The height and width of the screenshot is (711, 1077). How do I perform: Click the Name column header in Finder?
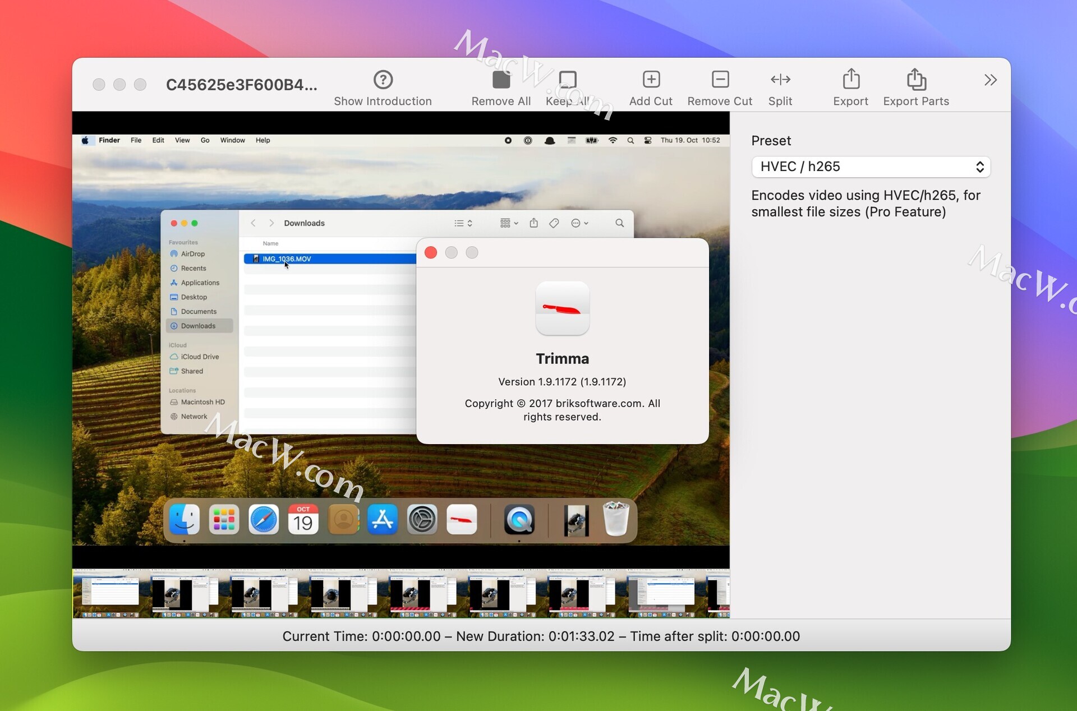point(270,243)
